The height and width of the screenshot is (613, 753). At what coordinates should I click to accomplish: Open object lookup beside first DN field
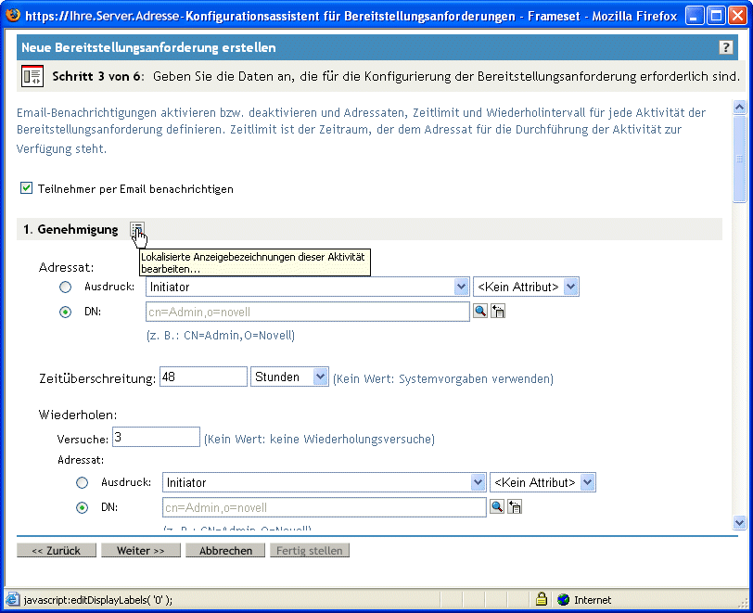480,311
